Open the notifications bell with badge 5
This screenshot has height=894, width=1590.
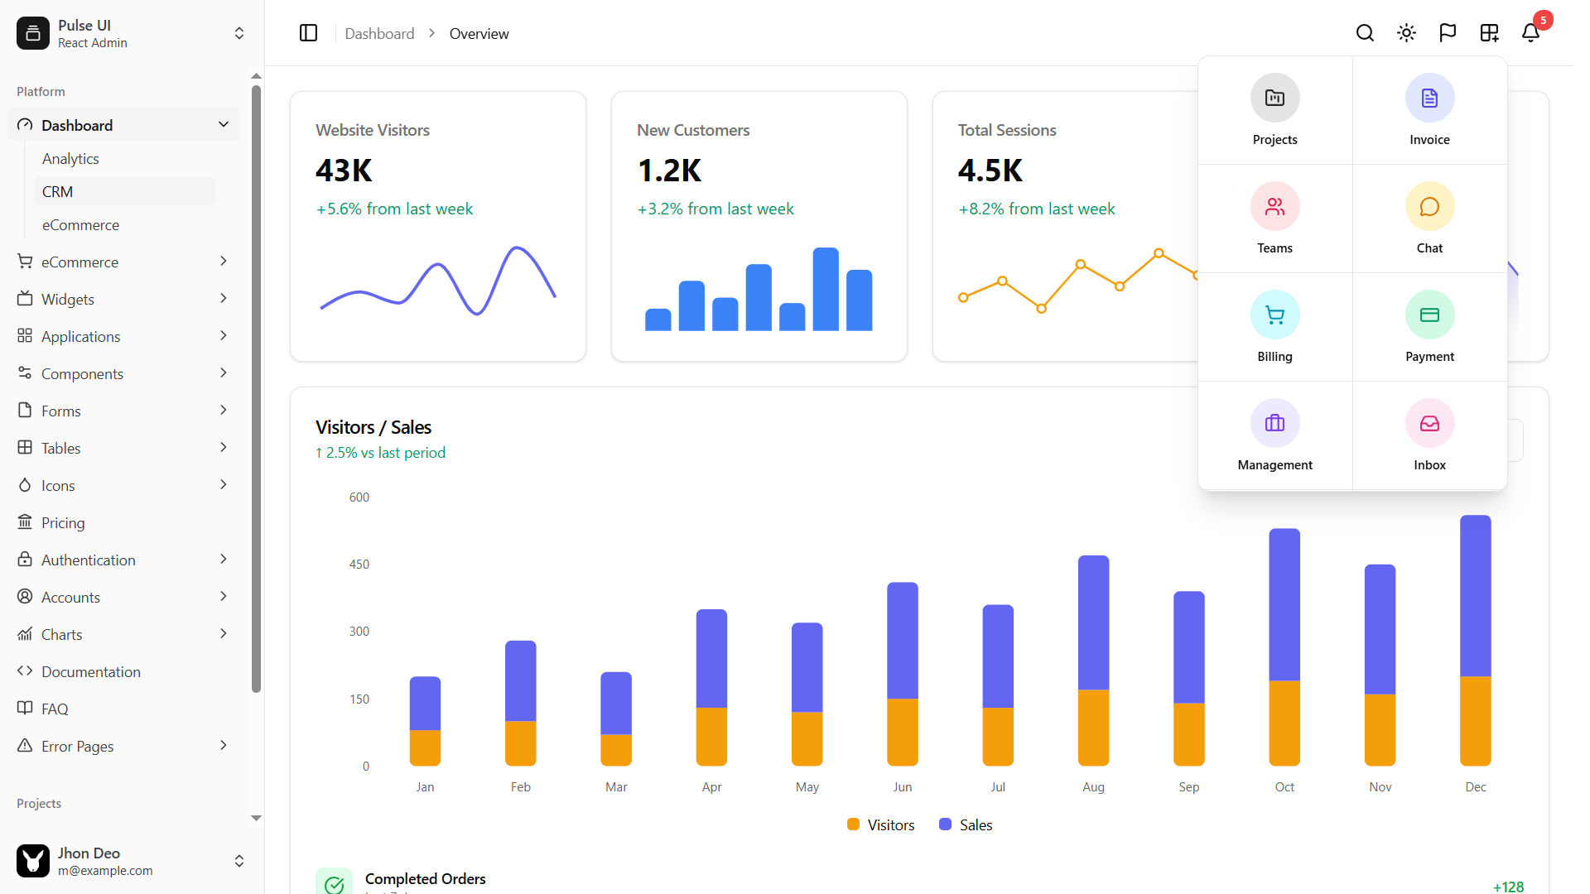(x=1530, y=33)
